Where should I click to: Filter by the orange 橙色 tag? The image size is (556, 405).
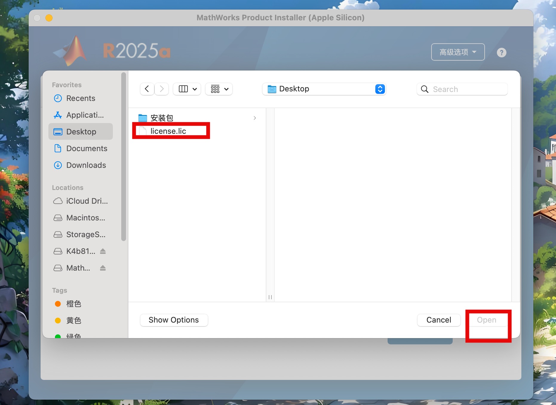point(73,304)
